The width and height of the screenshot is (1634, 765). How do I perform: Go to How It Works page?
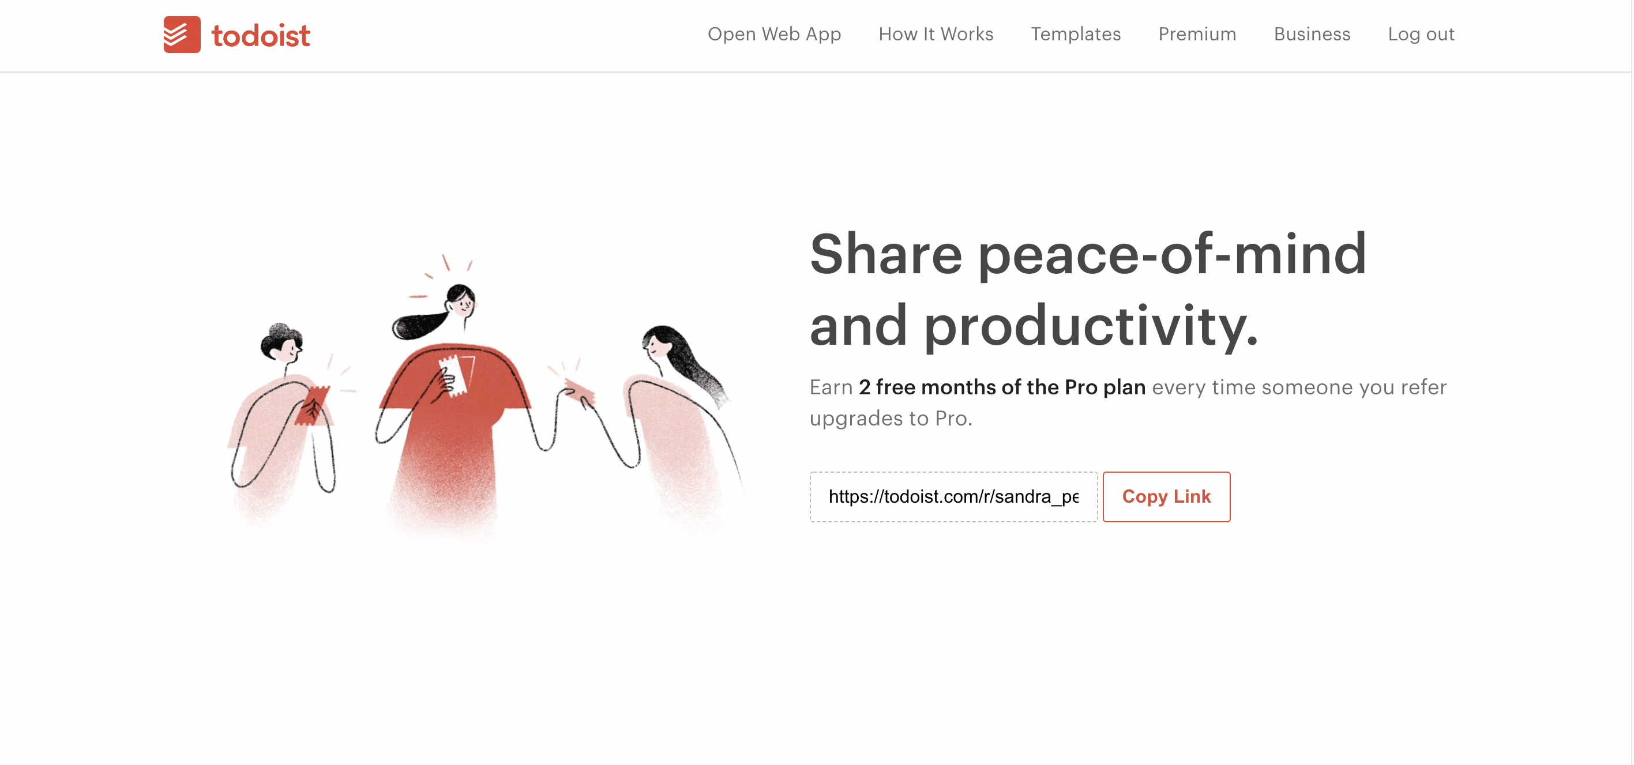click(x=936, y=34)
